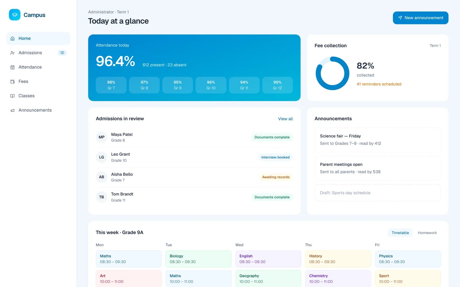This screenshot has height=287, width=460.
Task: Go to Admissions in the sidebar
Action: (x=38, y=53)
